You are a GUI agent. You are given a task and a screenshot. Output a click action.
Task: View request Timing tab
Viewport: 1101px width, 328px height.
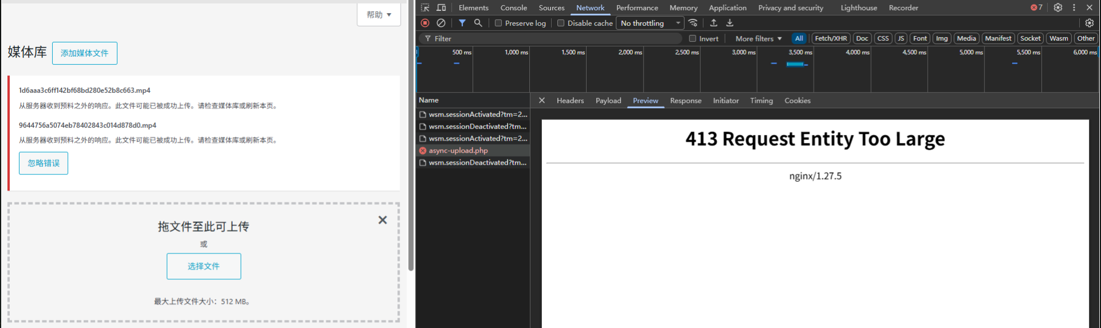coord(762,100)
